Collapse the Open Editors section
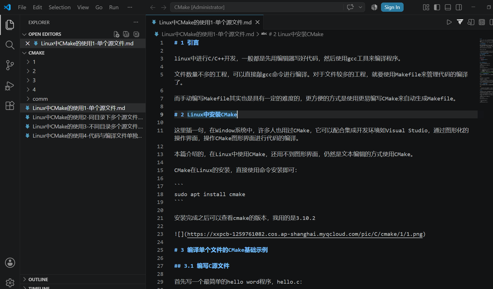Viewport: 493px width, 289px height. pos(24,34)
